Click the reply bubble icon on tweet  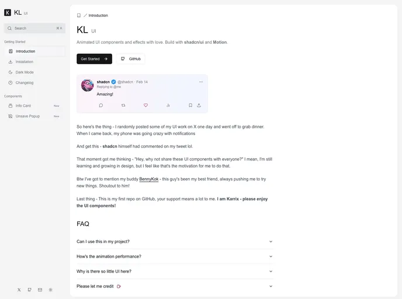tap(101, 105)
